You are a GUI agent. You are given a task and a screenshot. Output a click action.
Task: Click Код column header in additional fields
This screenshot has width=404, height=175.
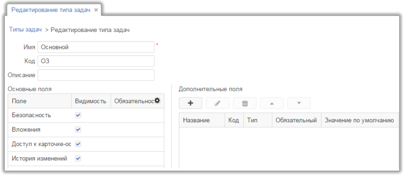234,120
